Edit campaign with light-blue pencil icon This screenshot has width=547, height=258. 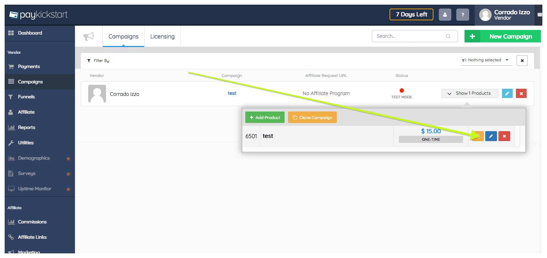click(x=507, y=93)
